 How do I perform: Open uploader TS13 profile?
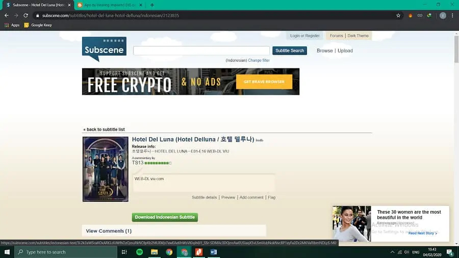point(138,163)
